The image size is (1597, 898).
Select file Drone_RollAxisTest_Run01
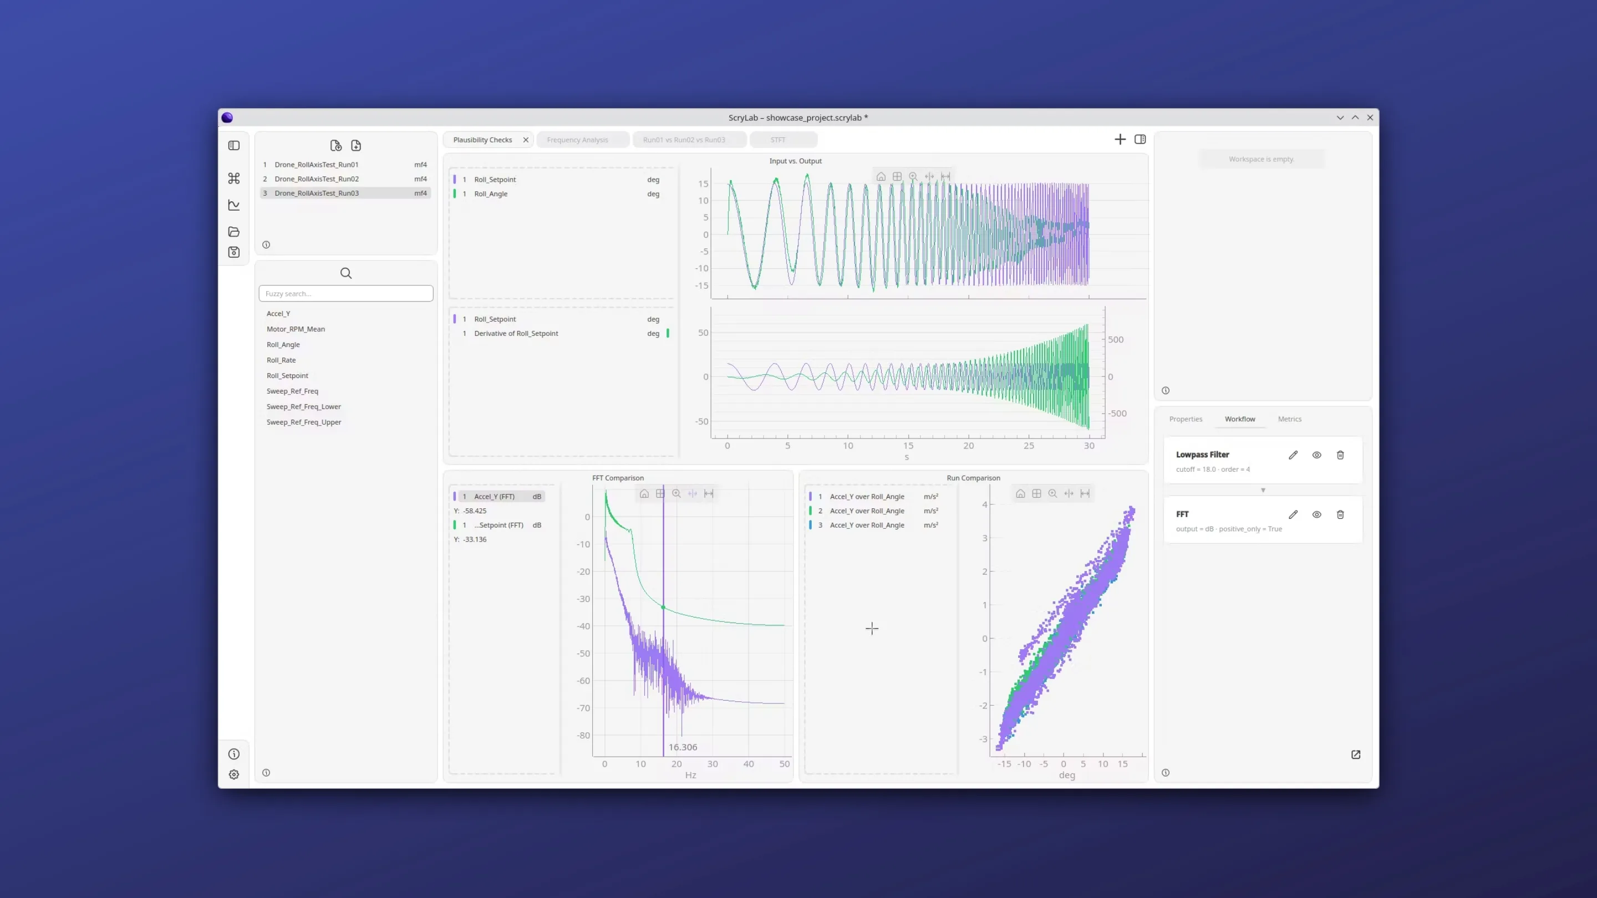point(345,165)
